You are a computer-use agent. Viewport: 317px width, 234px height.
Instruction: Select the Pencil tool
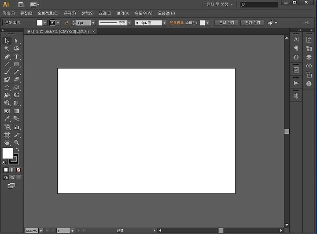[16, 72]
